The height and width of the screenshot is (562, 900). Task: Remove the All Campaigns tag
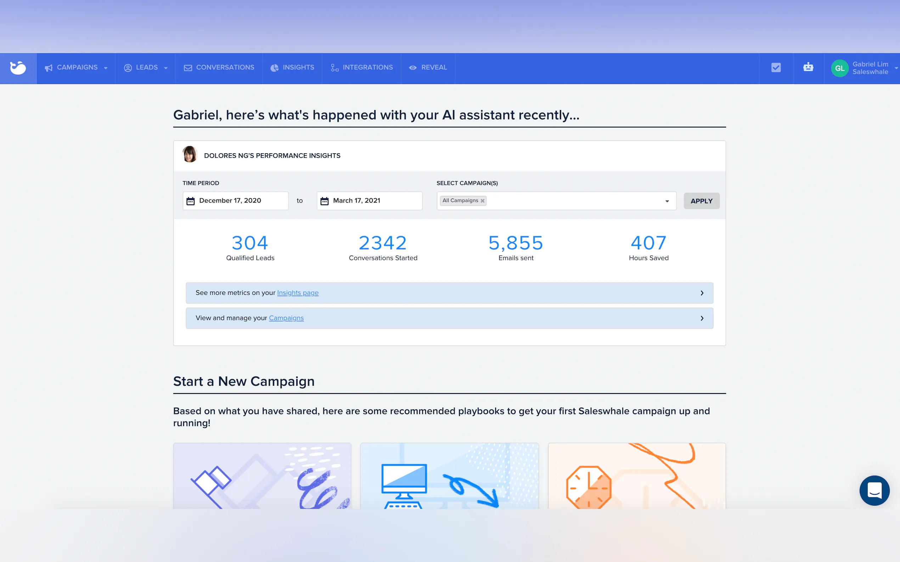tap(483, 201)
